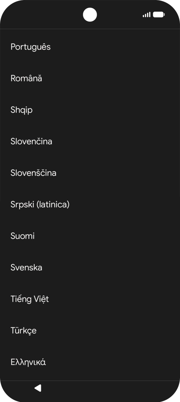180x402 pixels.
Task: Select Tiếng Việt language option
Action: coord(30,299)
